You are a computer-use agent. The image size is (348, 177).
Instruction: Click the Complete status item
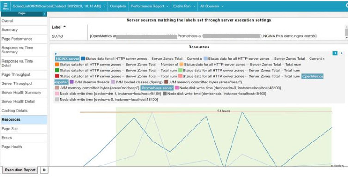coord(118,6)
